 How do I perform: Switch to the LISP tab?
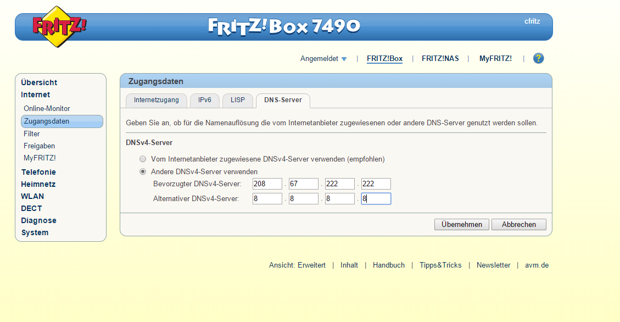(238, 101)
